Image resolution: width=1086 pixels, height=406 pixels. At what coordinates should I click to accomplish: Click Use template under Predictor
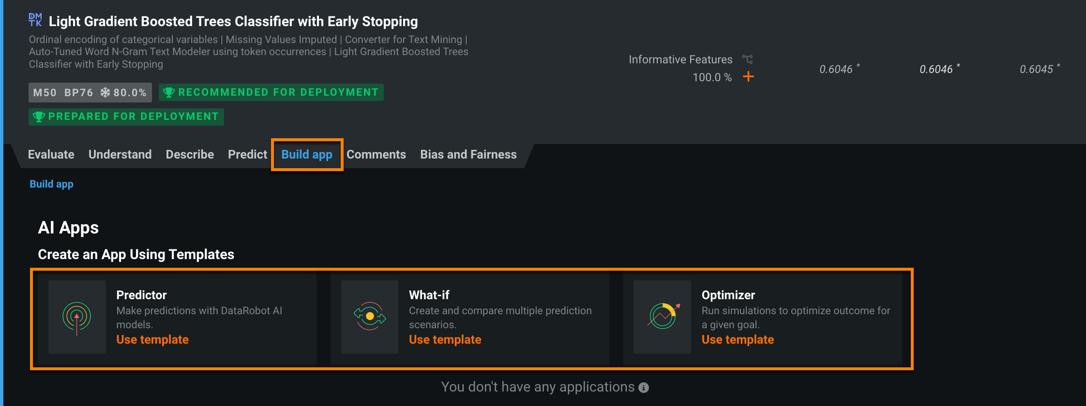152,340
